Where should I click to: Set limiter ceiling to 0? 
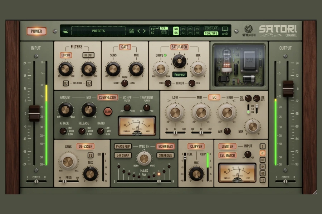(263, 146)
